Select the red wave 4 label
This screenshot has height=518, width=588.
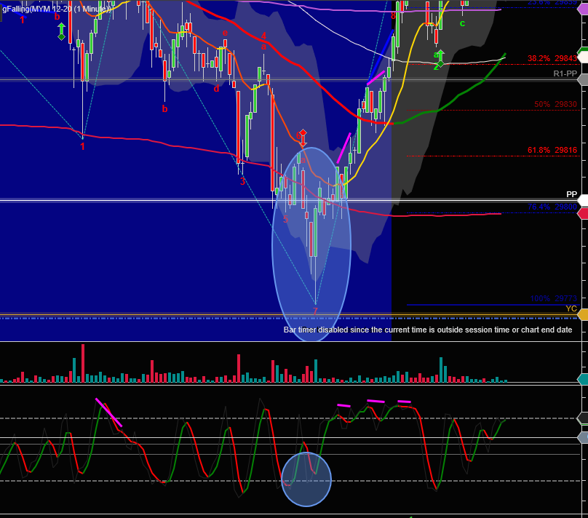point(263,36)
